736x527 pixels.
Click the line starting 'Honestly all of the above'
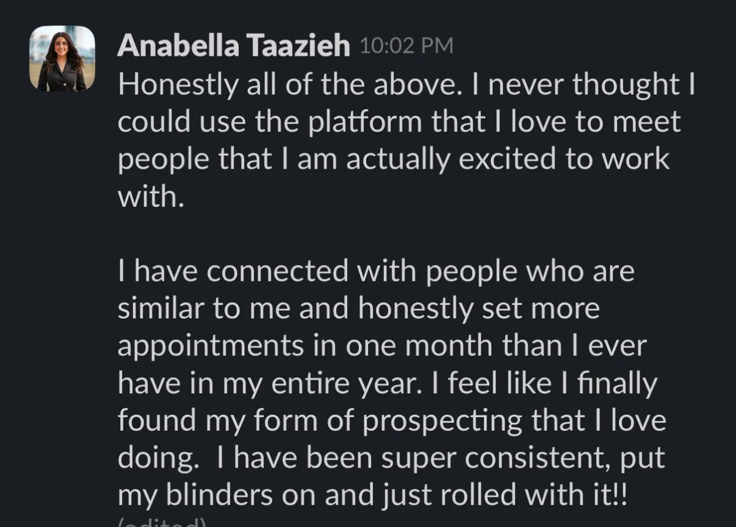(x=406, y=85)
